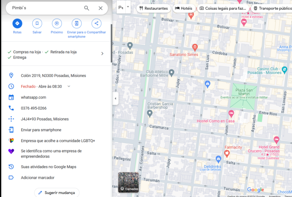
Task: Click the Pt input tools button
Action: tap(121, 7)
